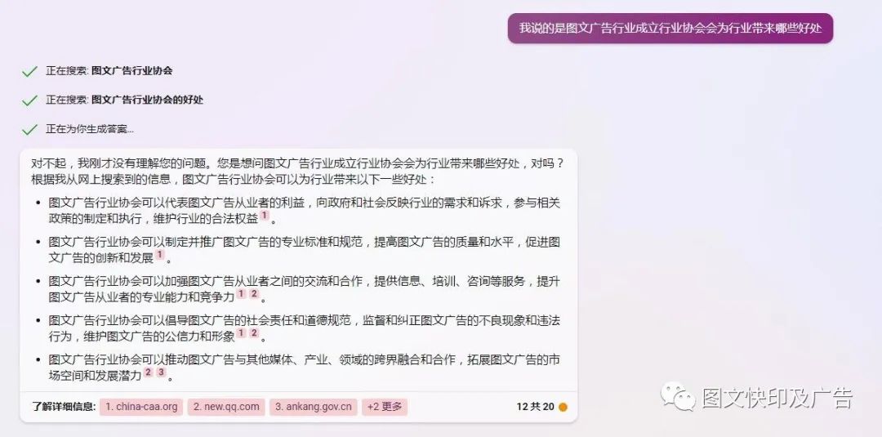Open the ankang.gov.cn source link
This screenshot has height=437, width=882.
(314, 408)
